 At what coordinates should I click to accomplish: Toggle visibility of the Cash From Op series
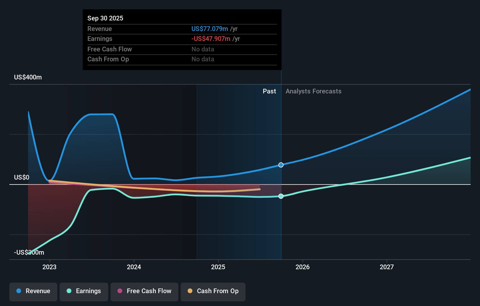pyautogui.click(x=213, y=291)
